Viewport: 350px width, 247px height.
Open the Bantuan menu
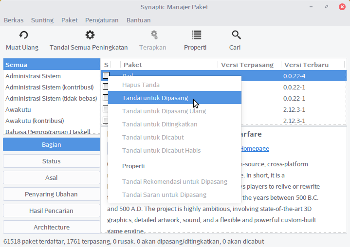(138, 20)
